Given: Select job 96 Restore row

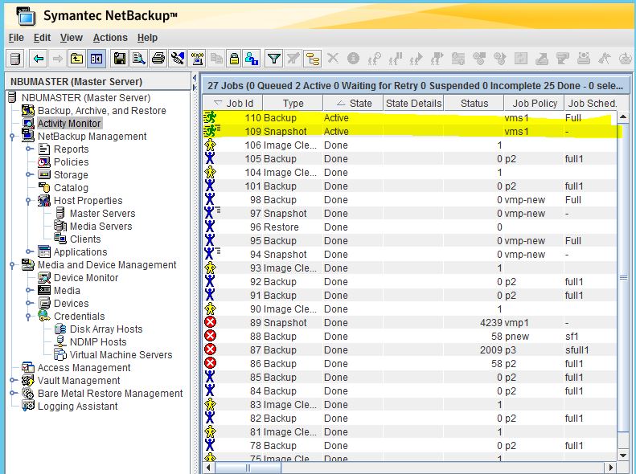Looking at the screenshot, I should point(410,227).
